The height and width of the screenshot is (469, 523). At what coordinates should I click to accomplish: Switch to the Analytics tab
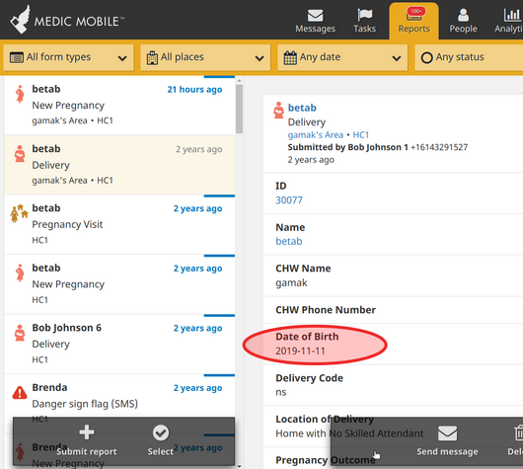[508, 21]
